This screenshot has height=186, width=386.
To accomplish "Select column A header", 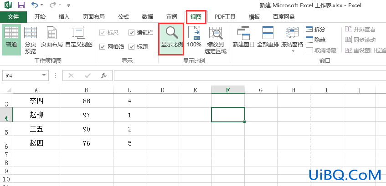I will [36, 90].
